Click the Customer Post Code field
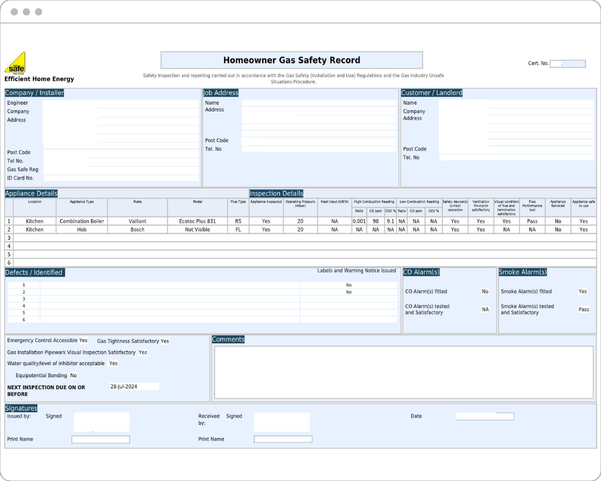The height and width of the screenshot is (481, 601). pos(516,149)
